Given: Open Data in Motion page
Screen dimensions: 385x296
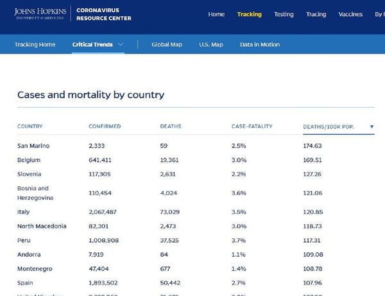Looking at the screenshot, I should click(x=259, y=45).
